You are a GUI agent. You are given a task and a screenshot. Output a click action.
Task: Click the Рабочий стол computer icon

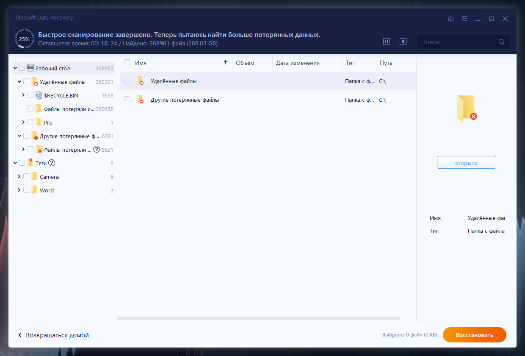30,68
